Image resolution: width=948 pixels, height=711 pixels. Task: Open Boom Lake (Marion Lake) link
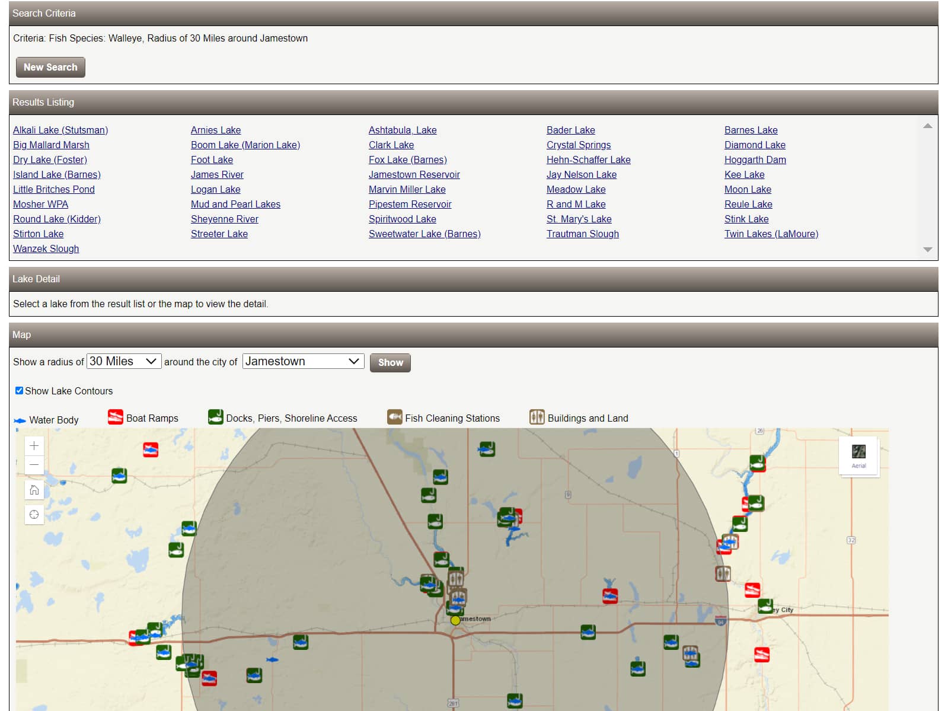[x=245, y=145]
